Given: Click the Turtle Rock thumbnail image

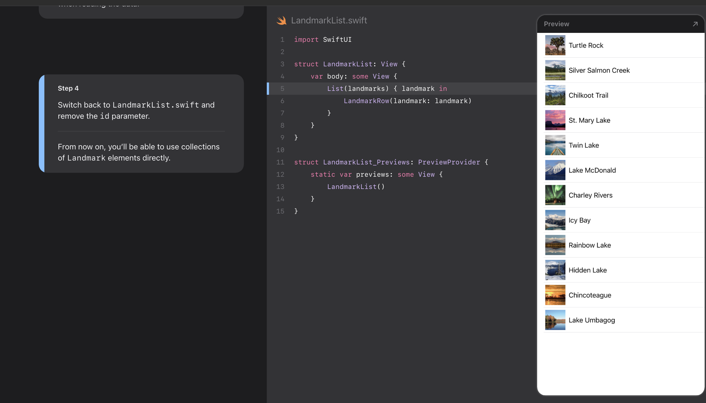Looking at the screenshot, I should tap(555, 45).
